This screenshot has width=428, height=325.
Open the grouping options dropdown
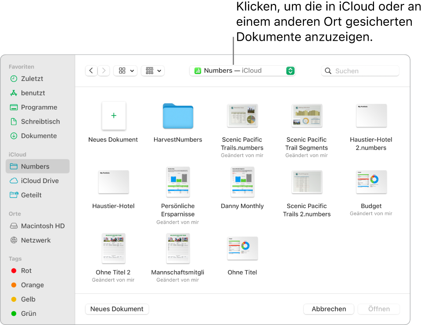tap(153, 71)
